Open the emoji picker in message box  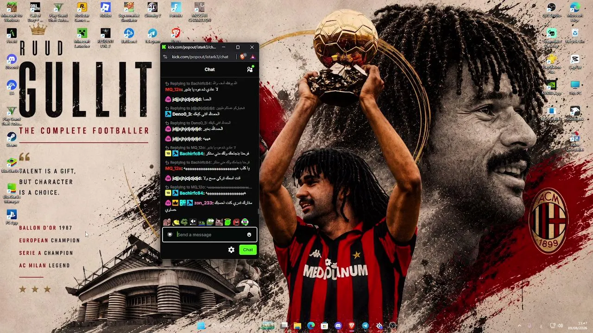click(x=249, y=234)
